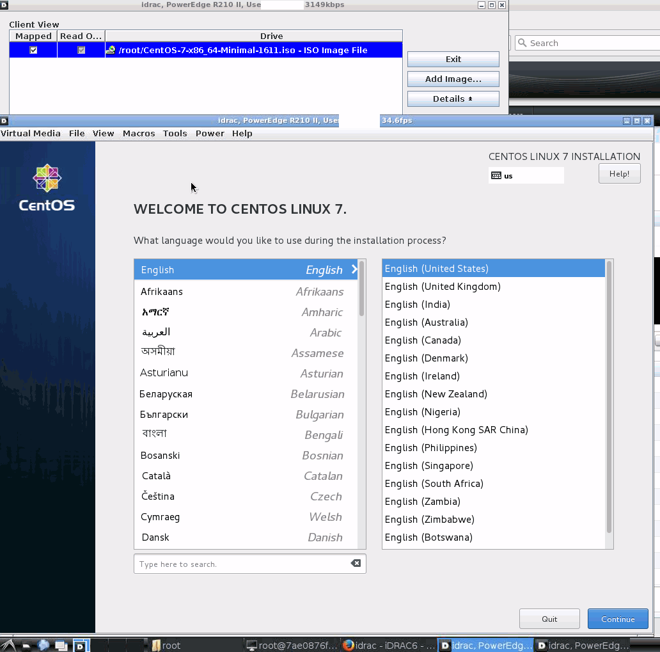Toggle the Mapped checkbox for the ISO image
Viewport: 660px width, 652px height.
(33, 50)
